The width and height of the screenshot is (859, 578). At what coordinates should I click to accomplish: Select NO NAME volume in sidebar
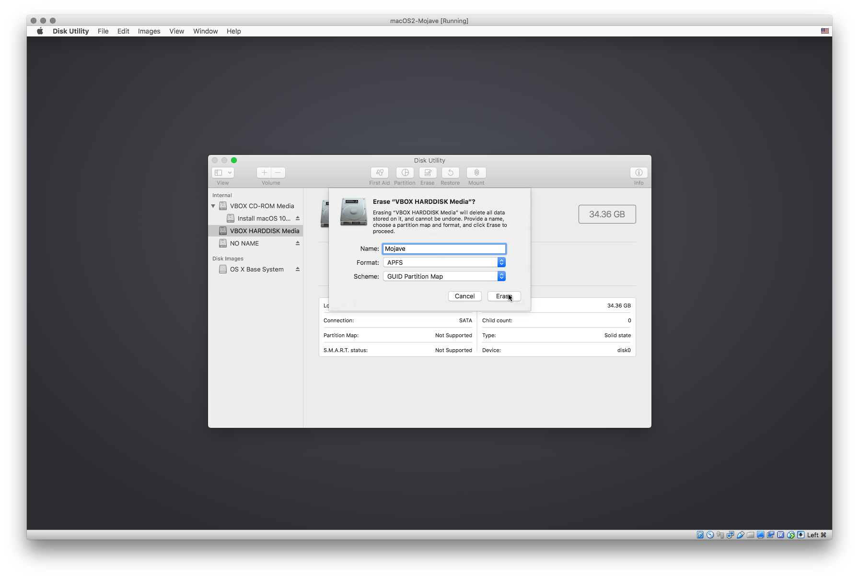click(255, 243)
